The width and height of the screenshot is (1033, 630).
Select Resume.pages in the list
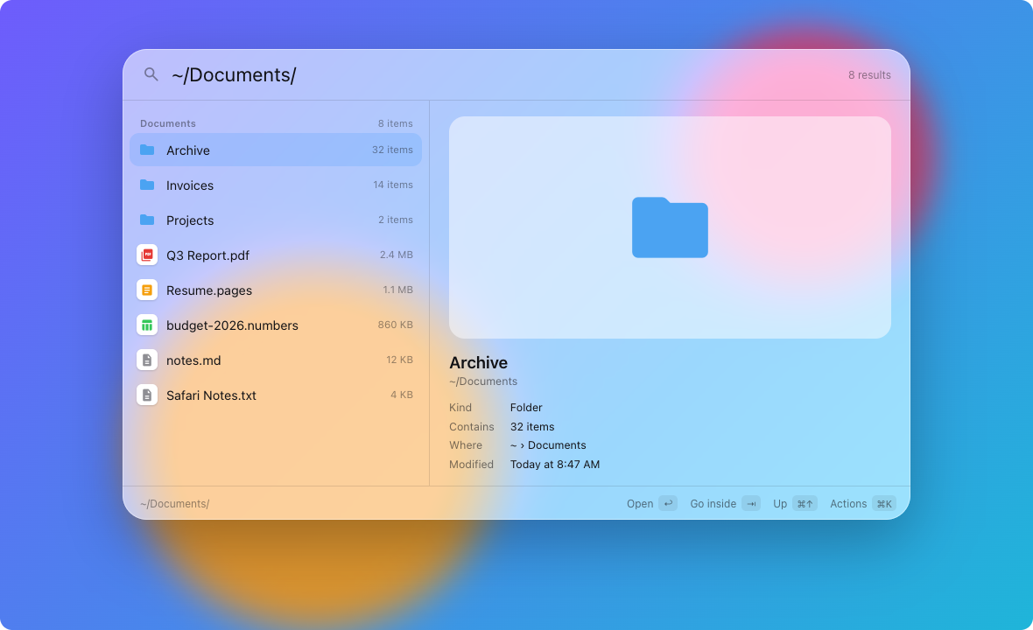[x=276, y=290]
